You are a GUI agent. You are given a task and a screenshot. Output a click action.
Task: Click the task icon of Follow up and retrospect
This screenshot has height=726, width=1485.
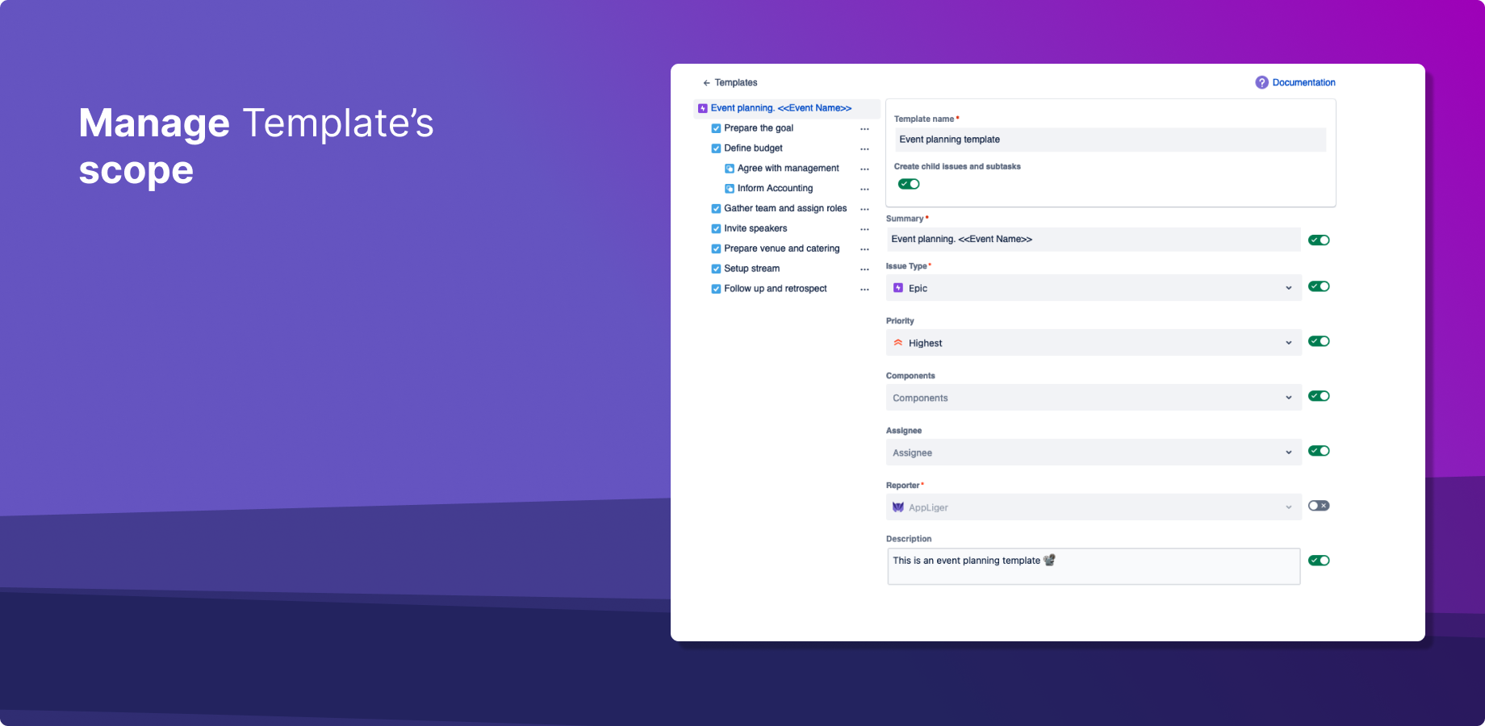(x=716, y=289)
